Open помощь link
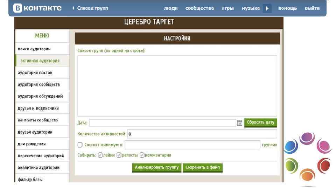Screen dimensions: 336x189 coord(287,8)
